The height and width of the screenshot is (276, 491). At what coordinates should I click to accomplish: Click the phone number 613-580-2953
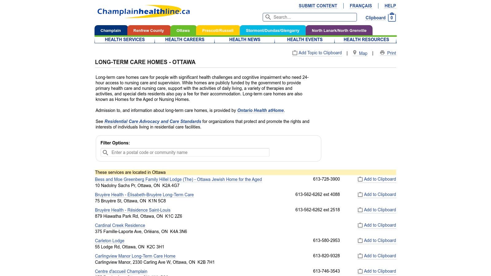[x=327, y=240]
